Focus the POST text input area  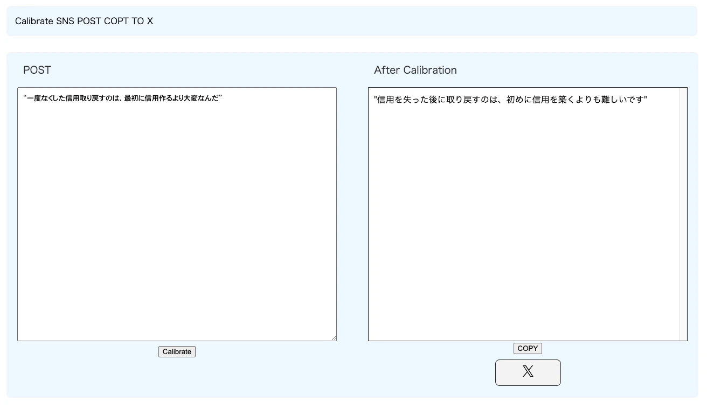coord(177,214)
